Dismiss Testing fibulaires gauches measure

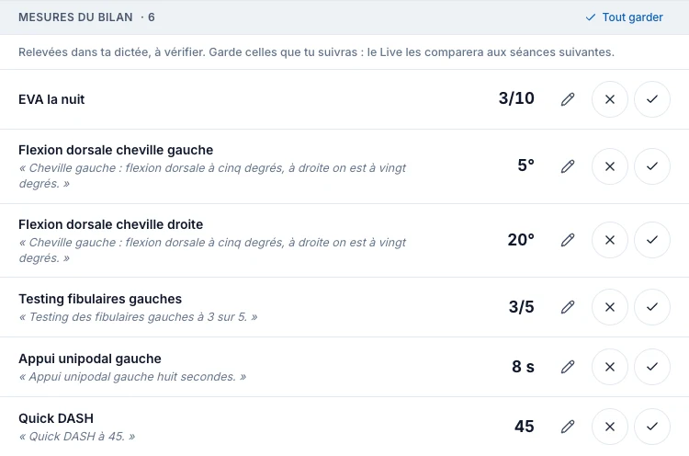point(609,307)
